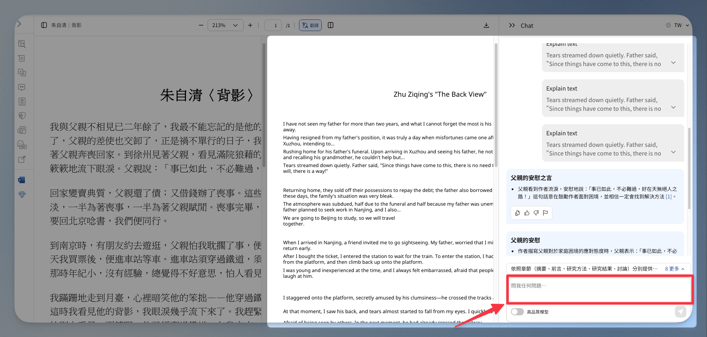Open the search-in-document tool in sidebar
This screenshot has width=707, height=337.
(22, 44)
